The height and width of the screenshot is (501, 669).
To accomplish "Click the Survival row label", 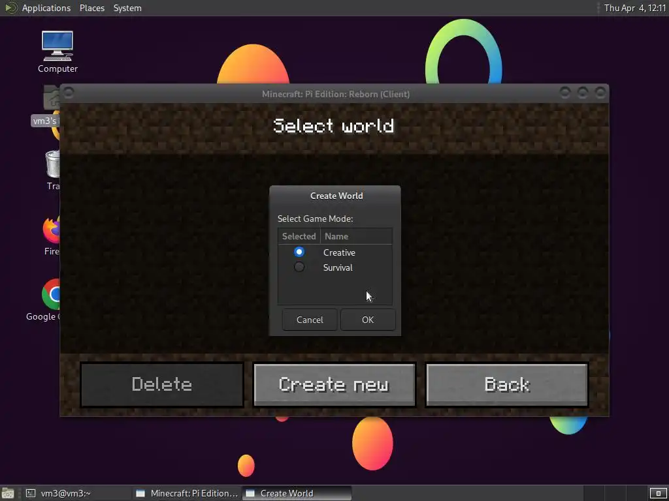I will click(x=338, y=267).
